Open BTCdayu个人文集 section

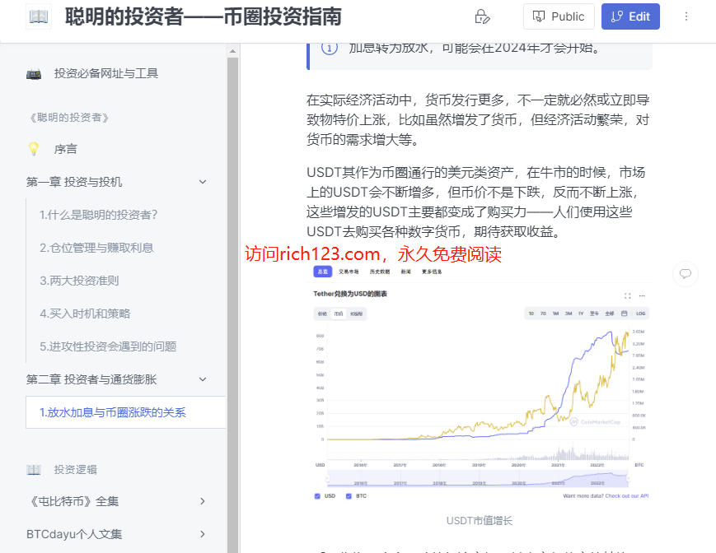click(74, 534)
